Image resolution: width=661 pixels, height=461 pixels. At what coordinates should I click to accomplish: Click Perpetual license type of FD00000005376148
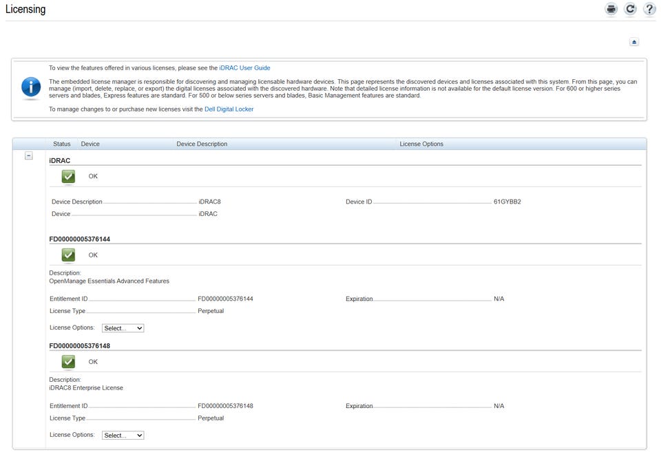pyautogui.click(x=211, y=418)
